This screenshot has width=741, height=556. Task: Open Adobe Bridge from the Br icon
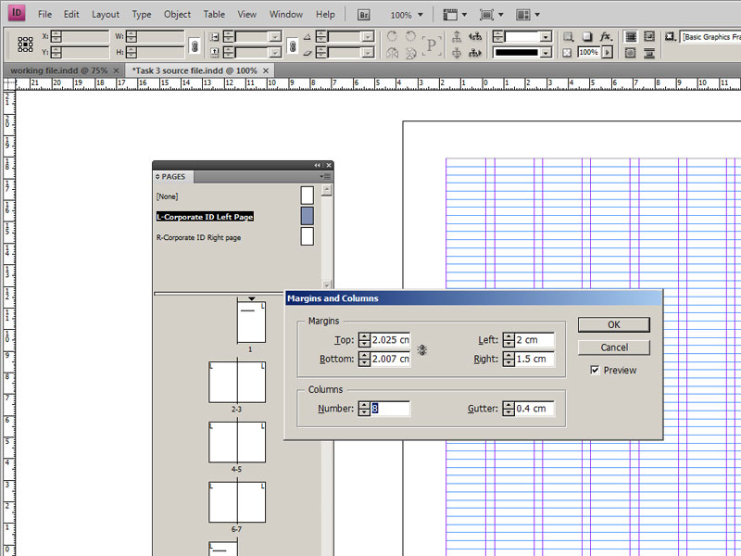tap(363, 15)
